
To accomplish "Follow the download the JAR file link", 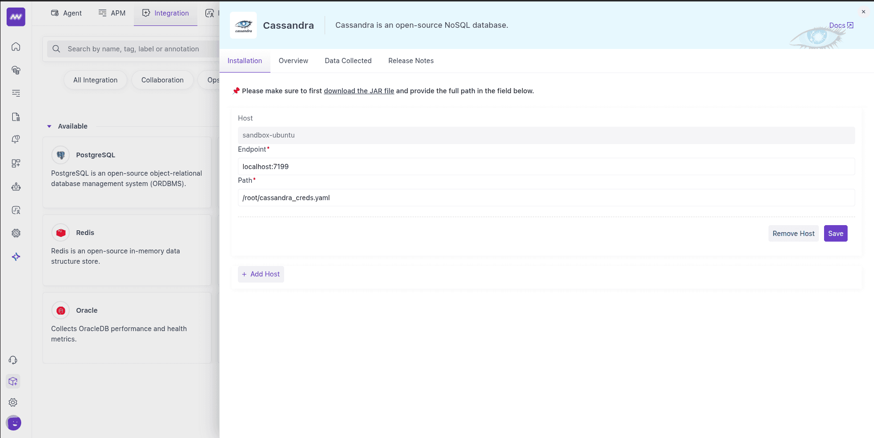I will coord(359,91).
